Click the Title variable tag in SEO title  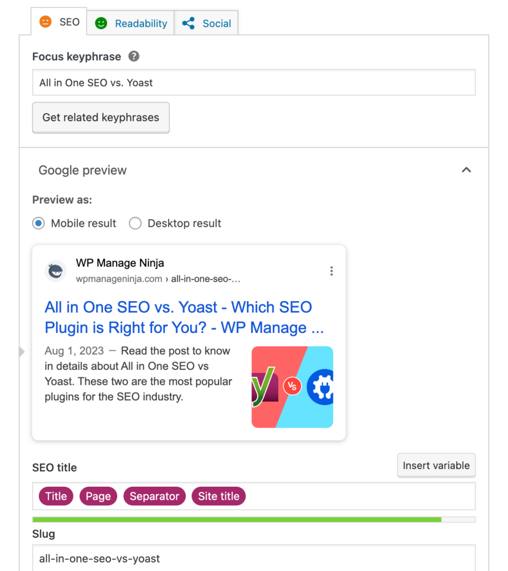[x=56, y=496]
